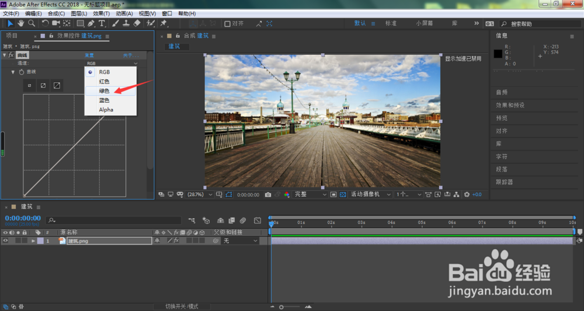Select the Zoom magnifier tool

tap(32, 23)
